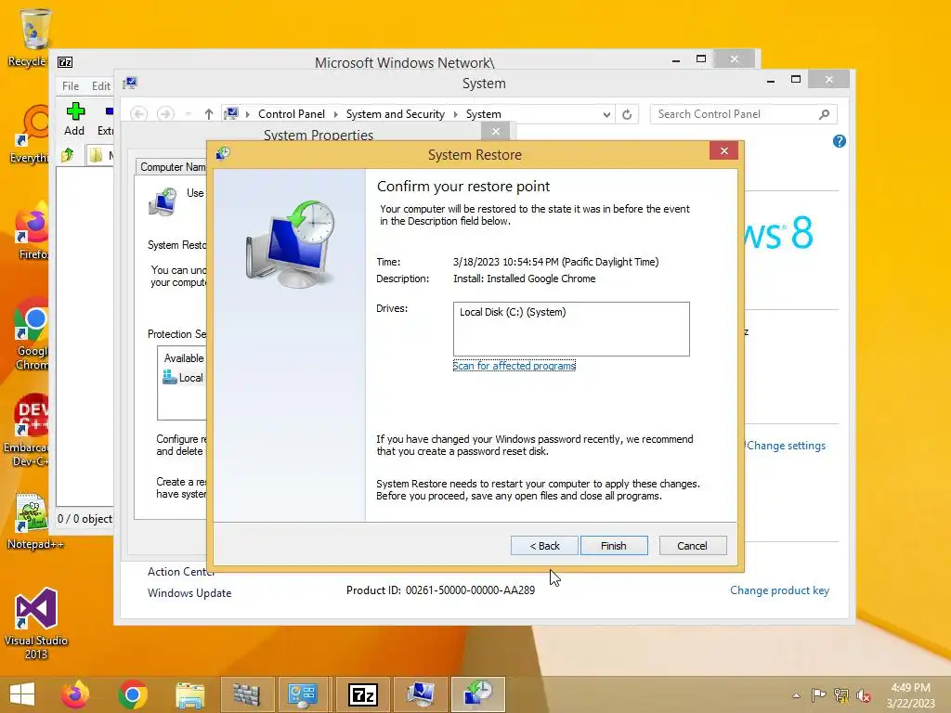Refresh the Control Panel address bar
Image resolution: width=951 pixels, height=713 pixels.
coord(627,114)
